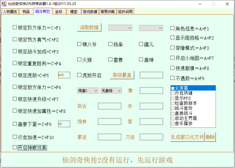Click the 读取数据 button

[89, 27]
